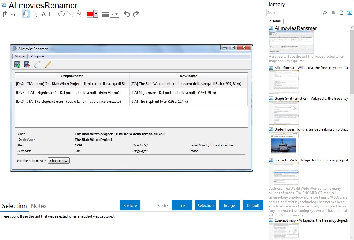Select The elephant man original name row

tap(72, 101)
